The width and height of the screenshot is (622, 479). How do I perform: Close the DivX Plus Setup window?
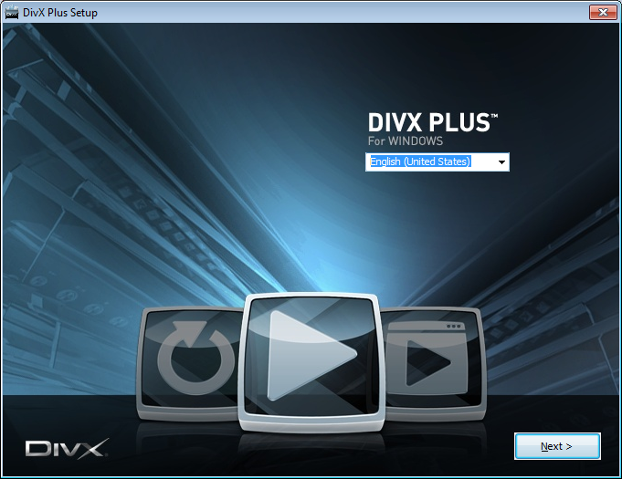(x=603, y=12)
